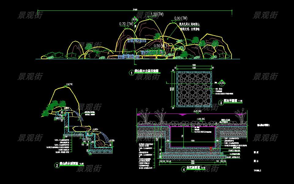Click the top-left 景观街 watermark
294x184 pixels.
click(x=30, y=15)
